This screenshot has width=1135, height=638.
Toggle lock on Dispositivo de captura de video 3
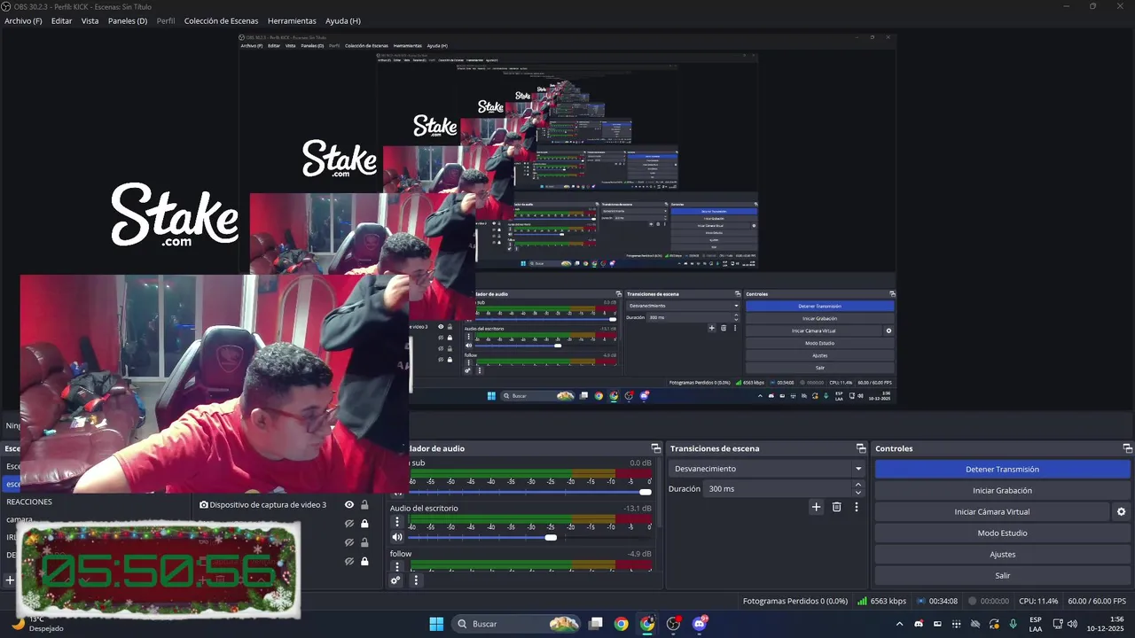364,505
